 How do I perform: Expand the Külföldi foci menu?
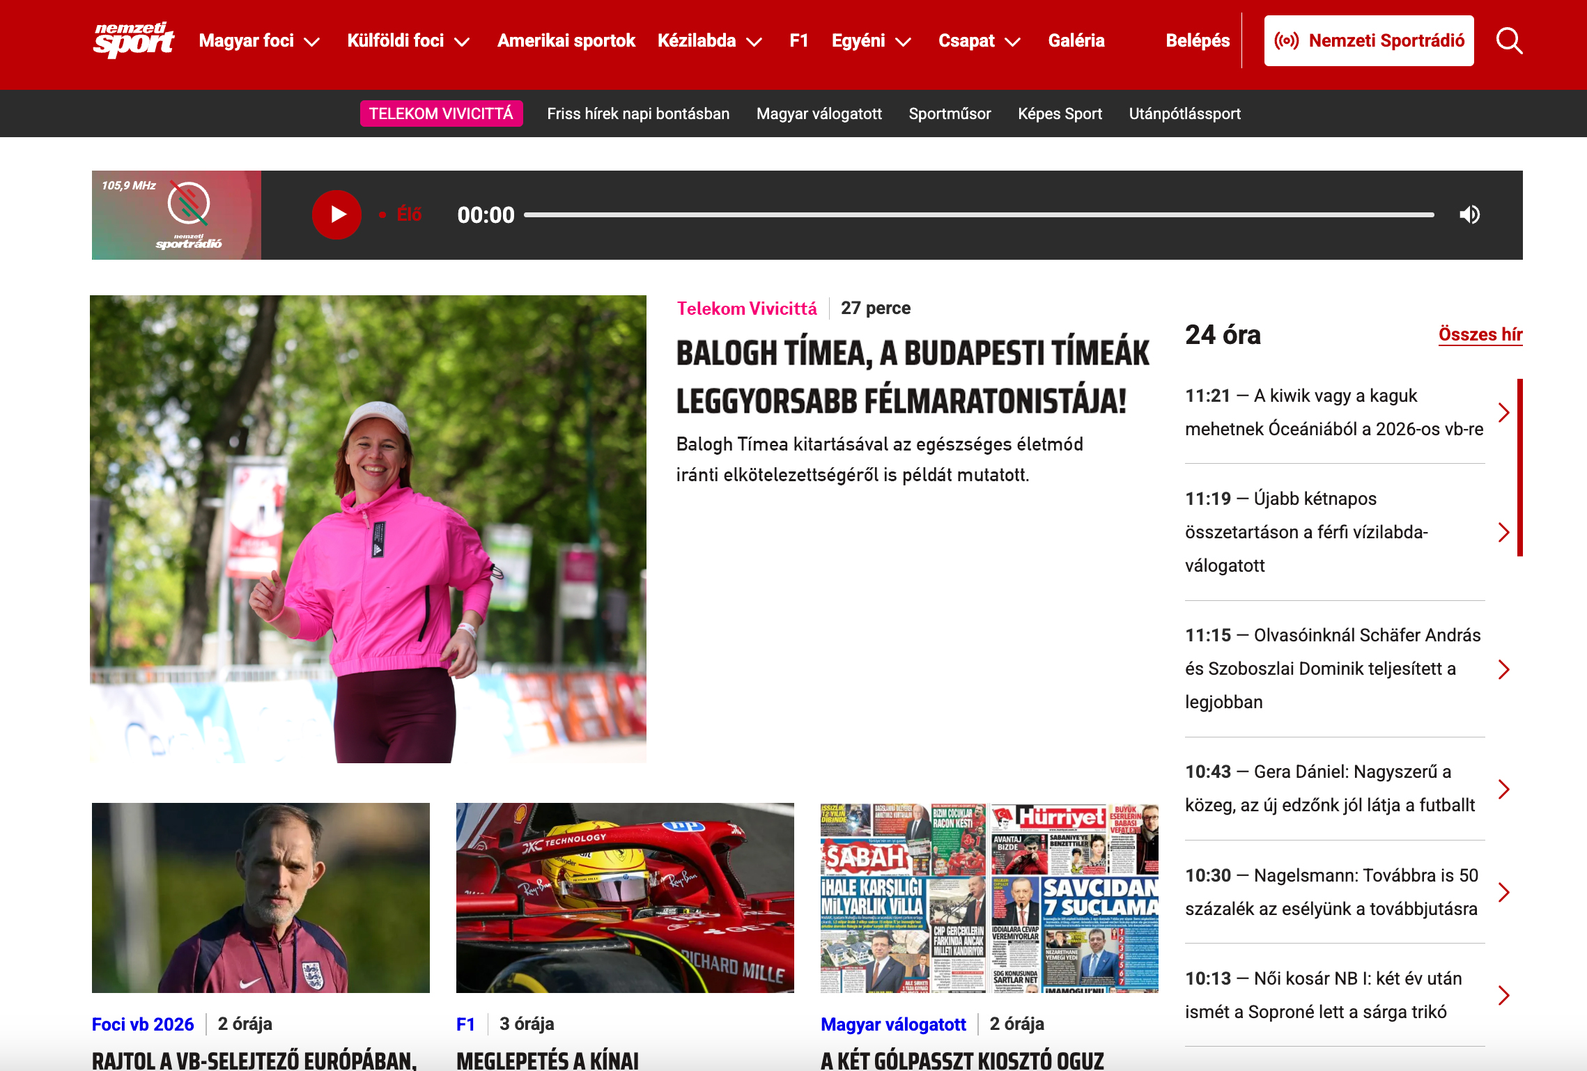(462, 42)
